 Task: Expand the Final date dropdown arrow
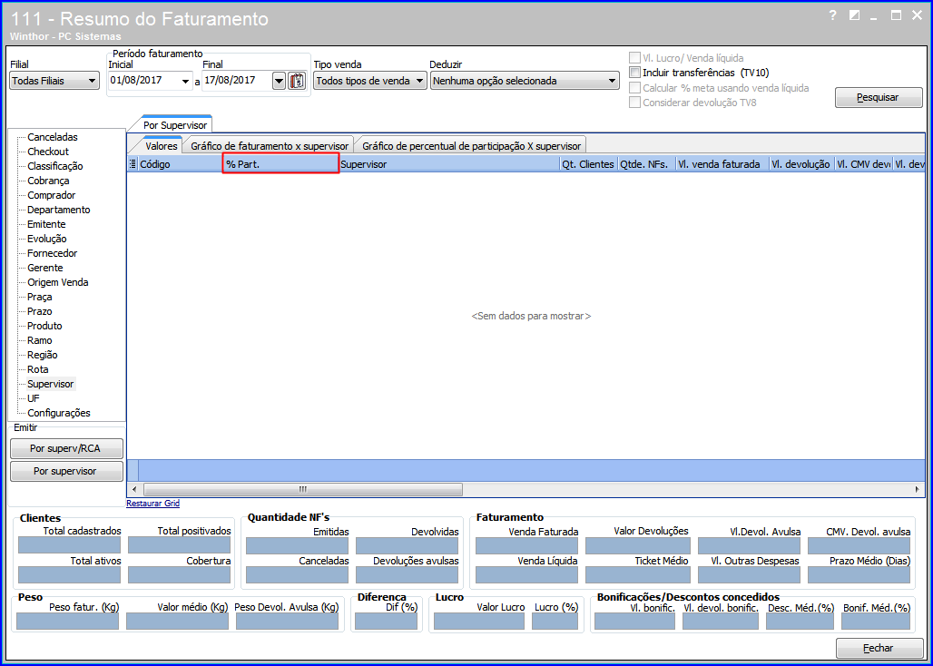point(279,81)
